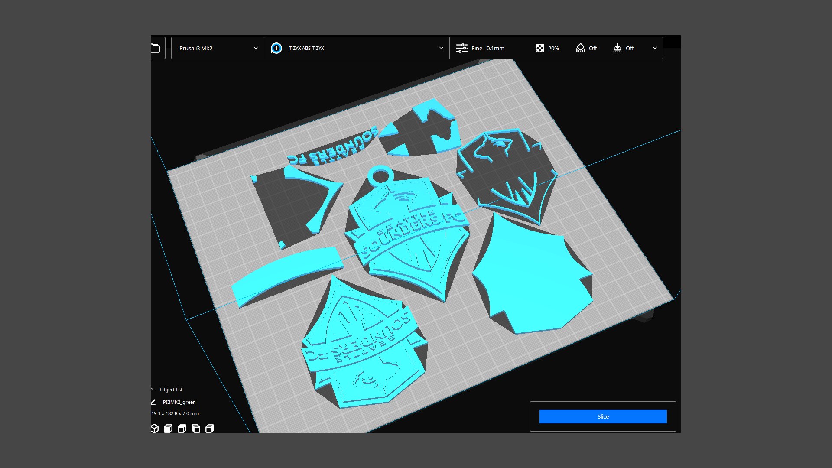This screenshot has height=468, width=832.
Task: Select the Sounders keychain with ring
Action: coord(407,234)
